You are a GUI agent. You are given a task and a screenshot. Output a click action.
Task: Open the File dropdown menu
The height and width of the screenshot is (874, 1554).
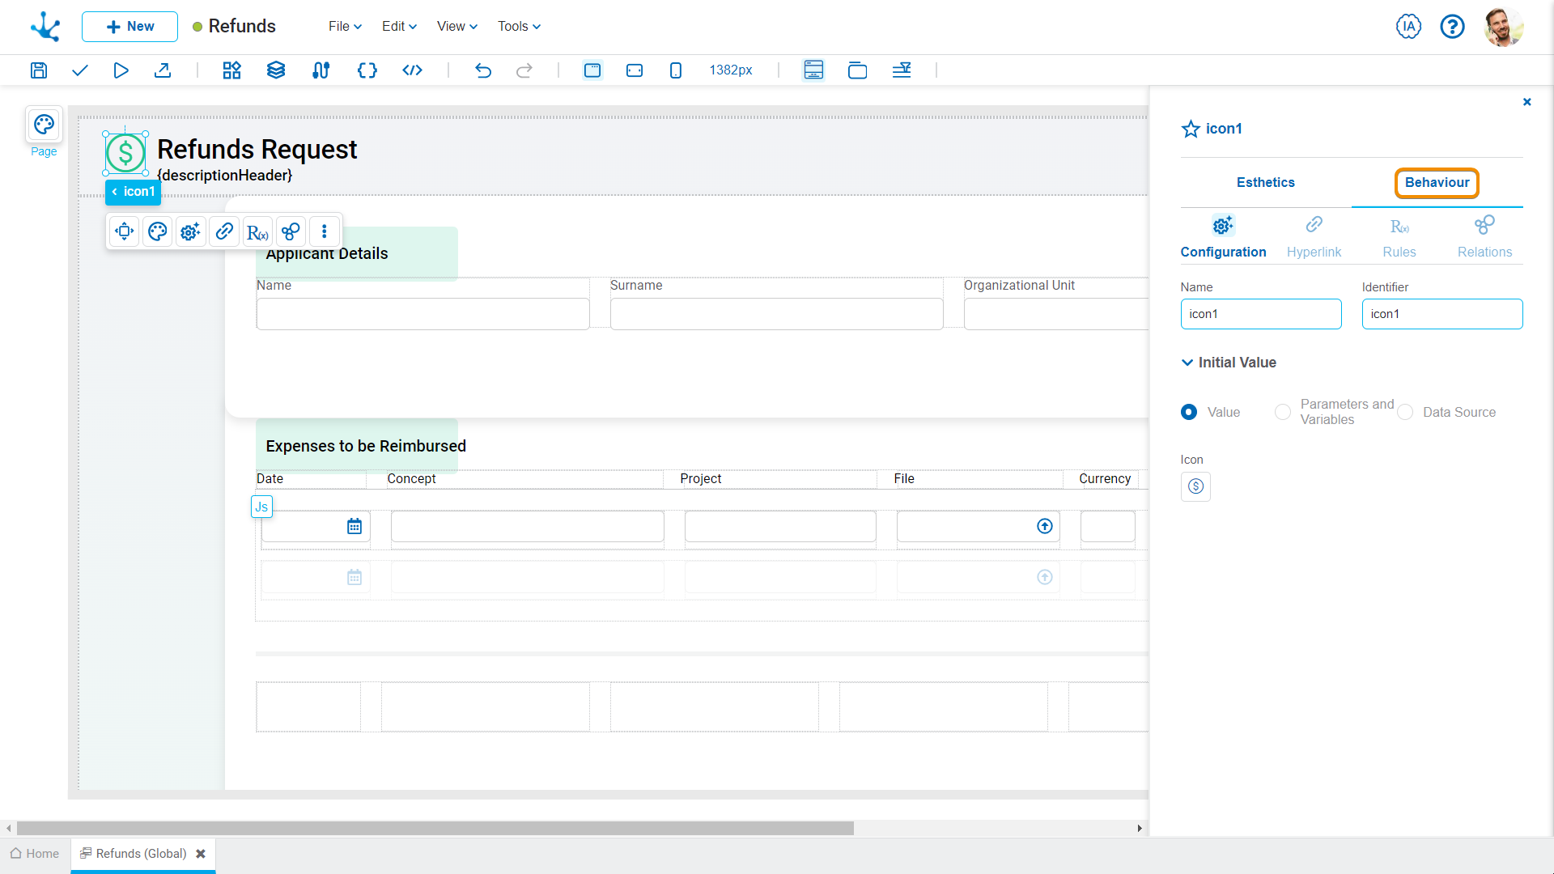click(345, 27)
